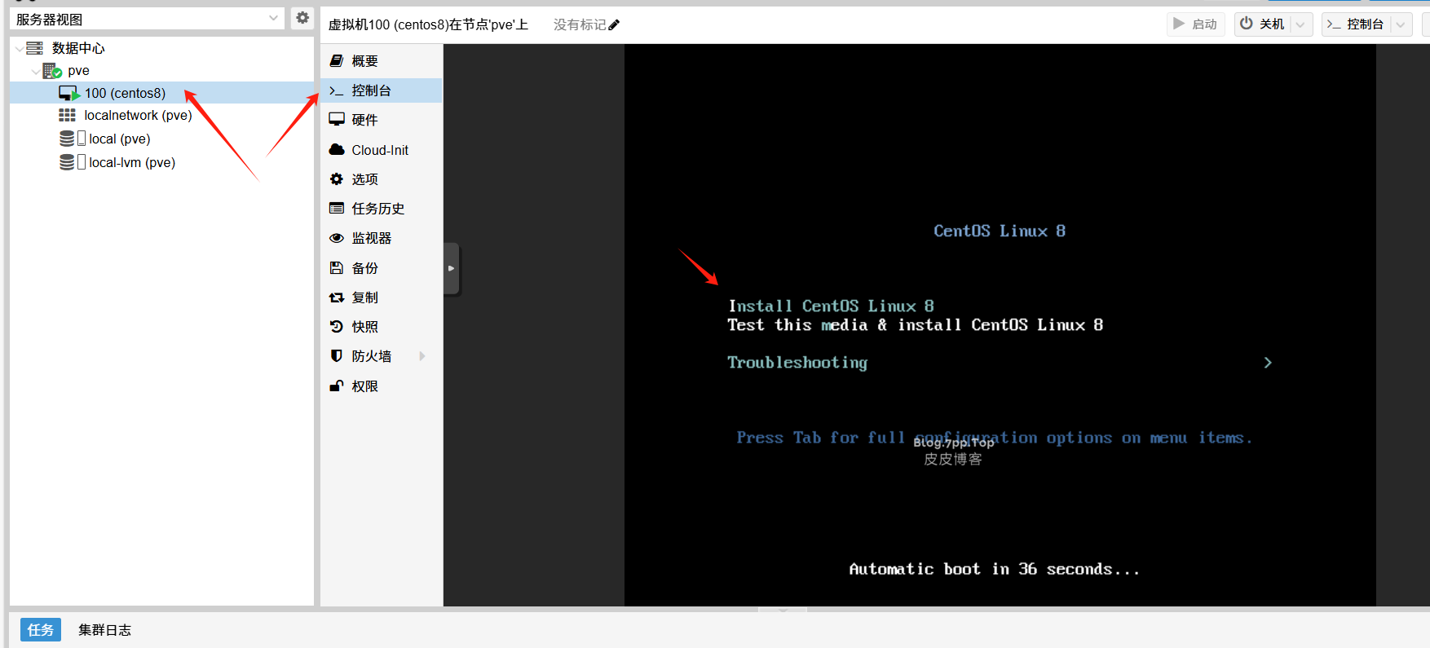Open the Monitor (监视器) eye icon entry
Viewport: 1430px width, 648px height.
coord(371,238)
